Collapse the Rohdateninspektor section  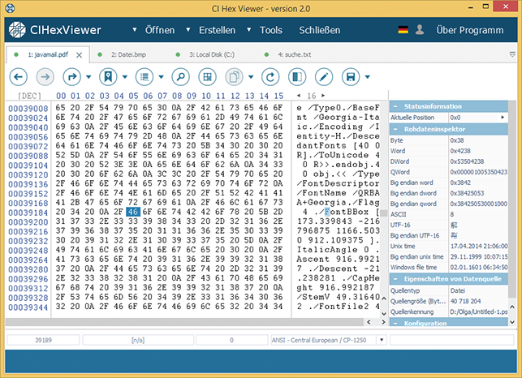pos(395,129)
